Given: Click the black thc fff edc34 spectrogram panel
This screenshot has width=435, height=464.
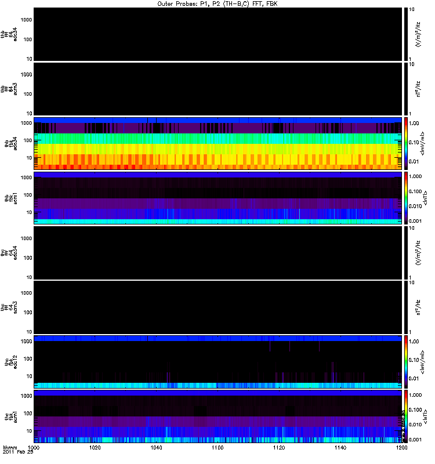Looking at the screenshot, I should [x=218, y=253].
